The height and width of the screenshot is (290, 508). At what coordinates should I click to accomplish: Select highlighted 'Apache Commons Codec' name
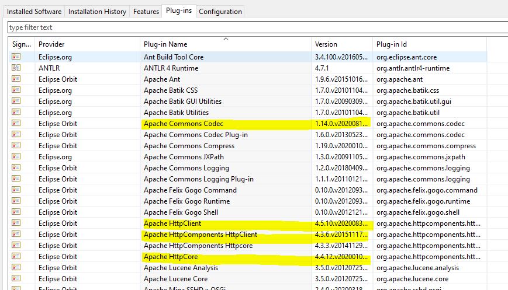184,124
